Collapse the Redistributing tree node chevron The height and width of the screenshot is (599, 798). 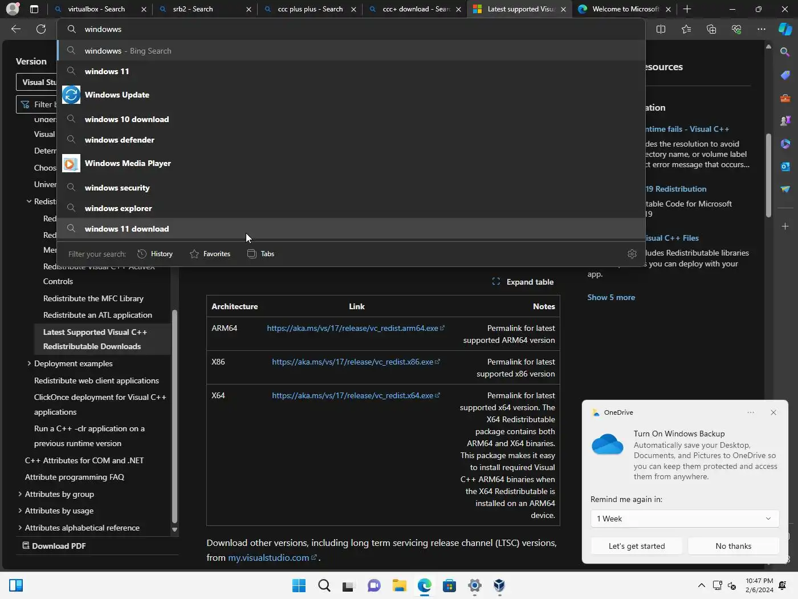(29, 201)
